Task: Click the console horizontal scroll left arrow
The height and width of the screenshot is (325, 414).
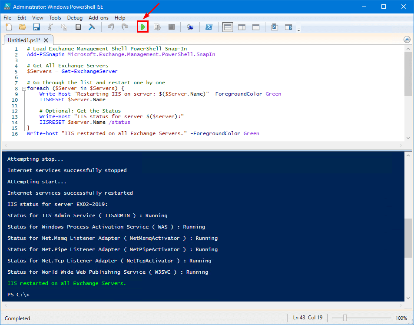Action: 6,305
